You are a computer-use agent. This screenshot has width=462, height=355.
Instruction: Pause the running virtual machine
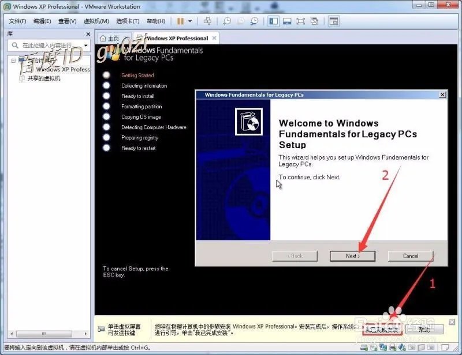click(x=181, y=21)
